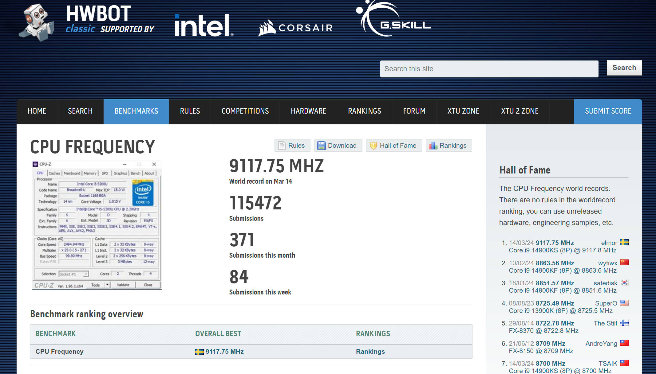Open the Corsair sponsor logo

(295, 28)
